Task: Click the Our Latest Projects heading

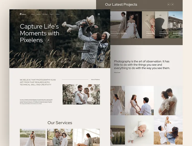Action: tap(121, 5)
